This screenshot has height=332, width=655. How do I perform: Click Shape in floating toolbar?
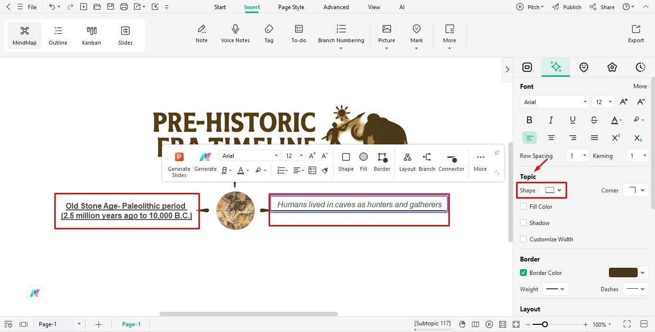[346, 162]
